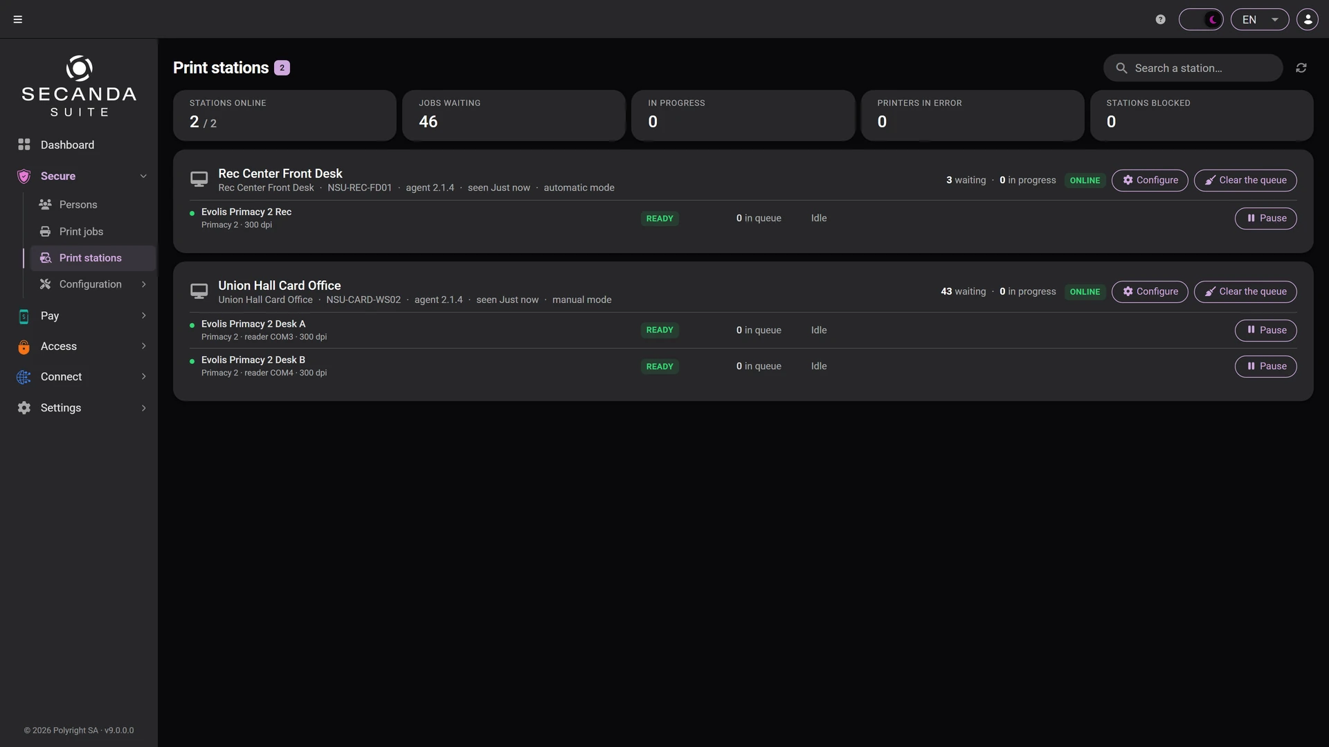Toggle the dark mode switch
Screen dimensions: 1329x747
[1201, 19]
